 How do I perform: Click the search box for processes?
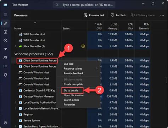(84, 5)
